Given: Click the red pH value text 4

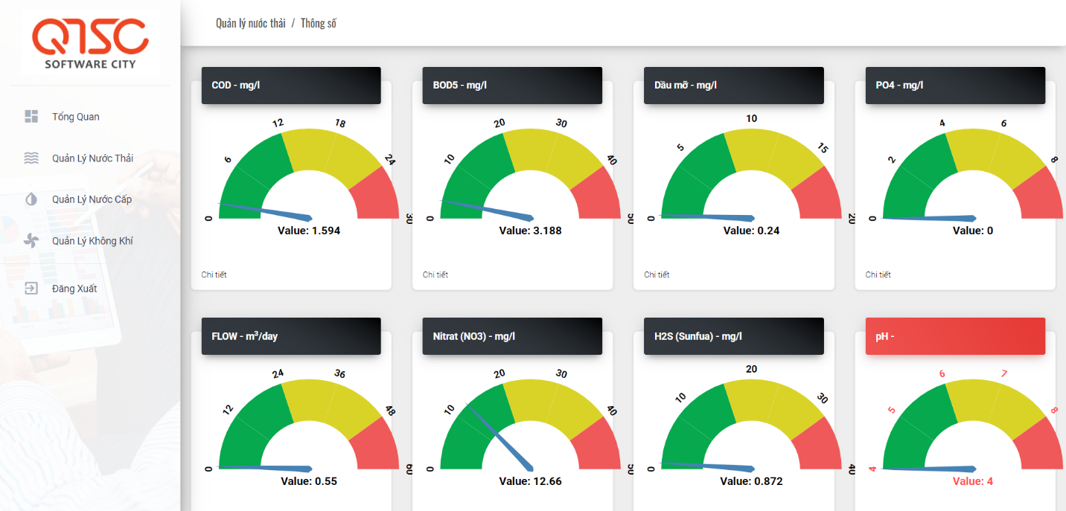Looking at the screenshot, I should (x=973, y=481).
